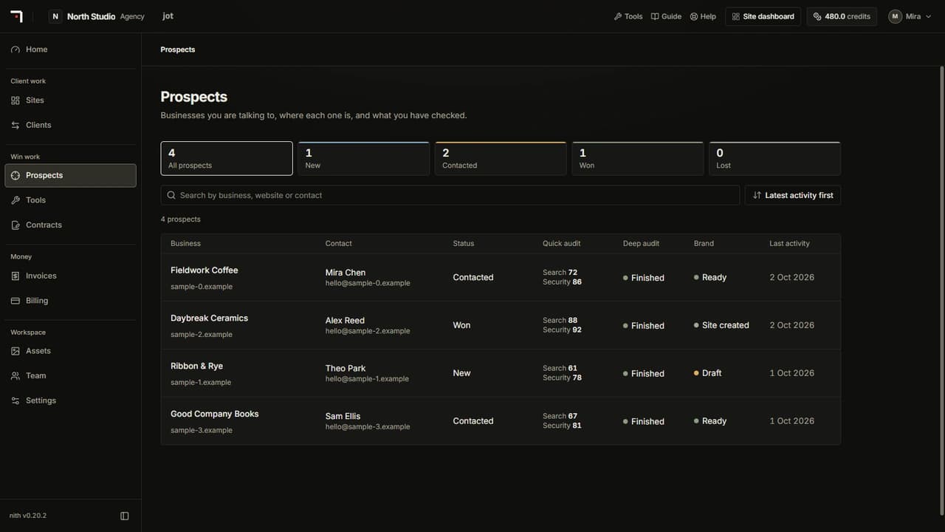
Task: Select the 'Won' prospects filter tab
Action: 638,158
